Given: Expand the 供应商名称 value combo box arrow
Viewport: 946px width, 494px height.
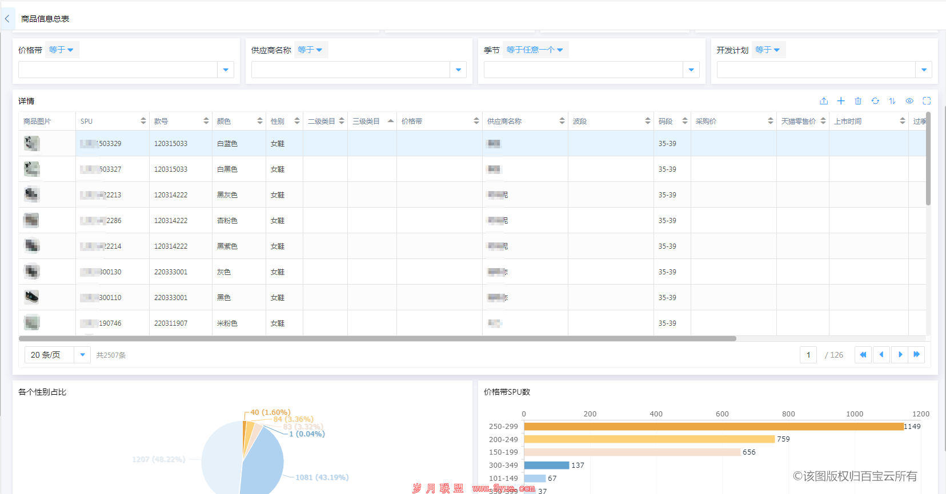Looking at the screenshot, I should [x=458, y=70].
